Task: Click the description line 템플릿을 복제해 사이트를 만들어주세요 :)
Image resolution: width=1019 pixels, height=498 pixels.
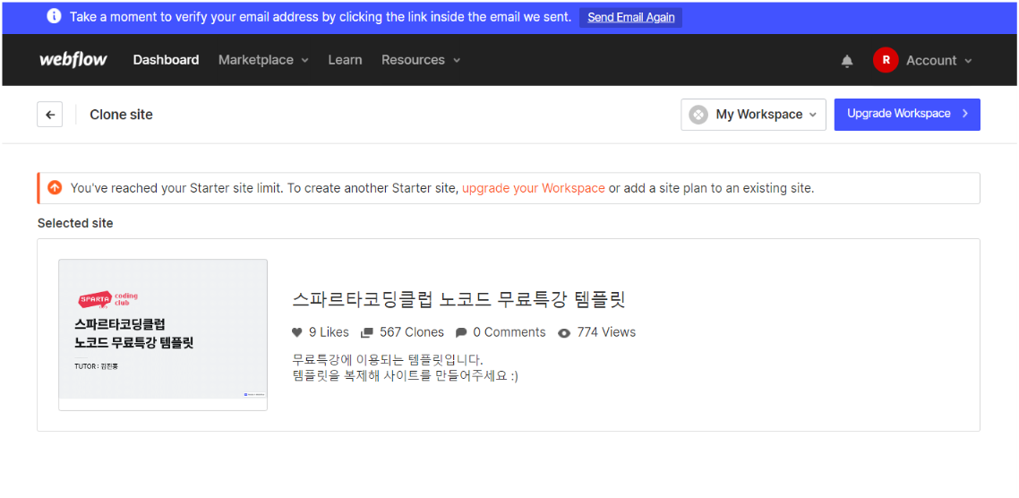Action: pyautogui.click(x=405, y=376)
